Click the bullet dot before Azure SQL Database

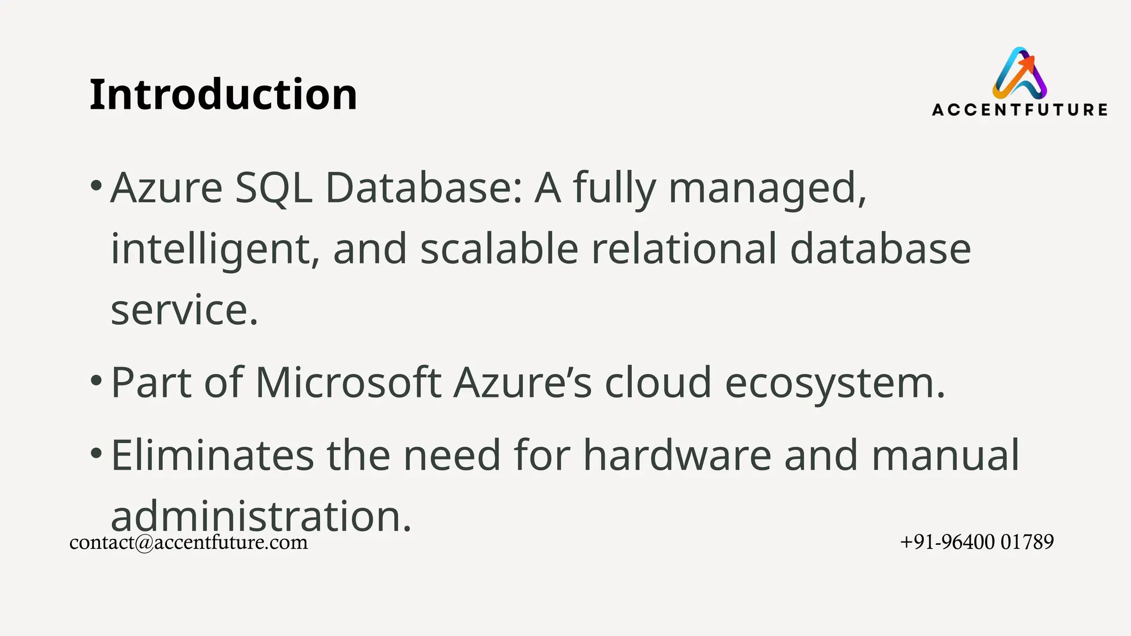96,185
